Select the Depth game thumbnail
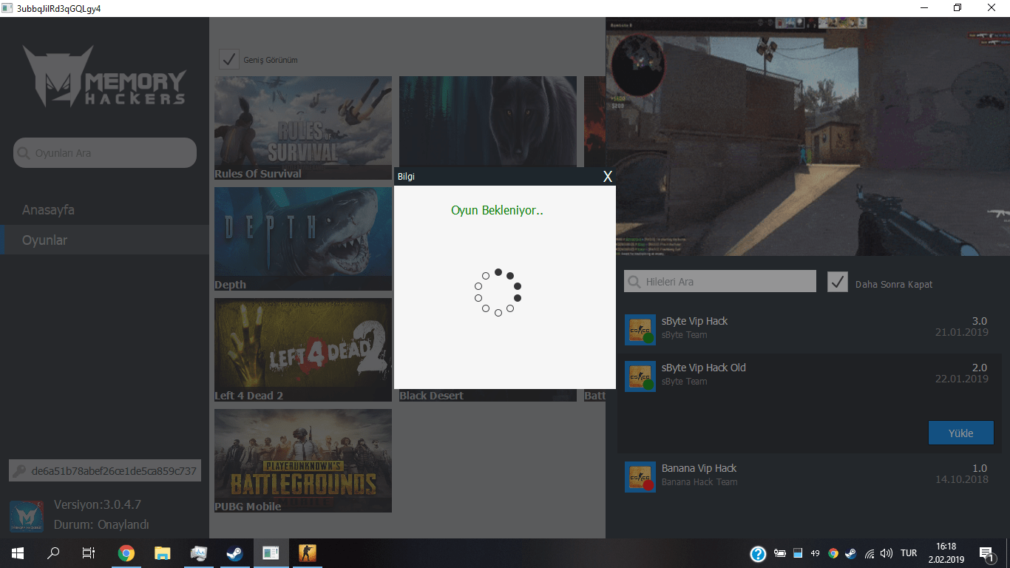This screenshot has height=568, width=1010. (303, 239)
